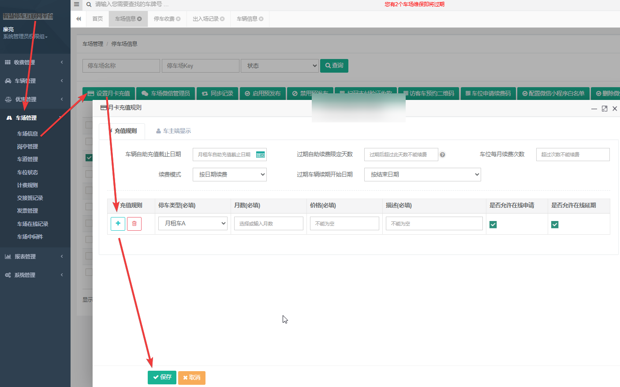Image resolution: width=620 pixels, height=387 pixels.
Task: Click the search magnifier icon in top bar
Action: 89,4
